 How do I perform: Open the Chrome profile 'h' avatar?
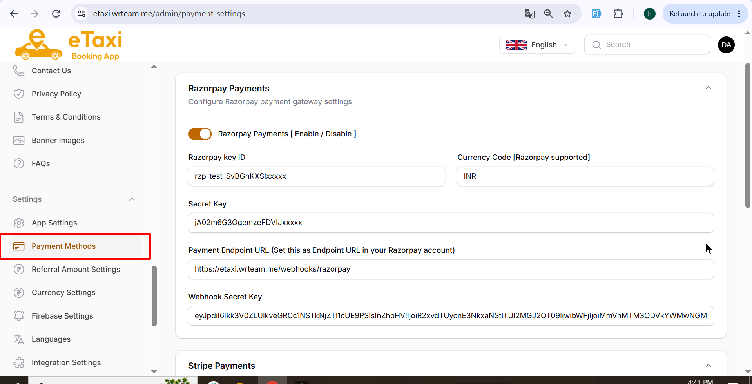[x=649, y=14]
